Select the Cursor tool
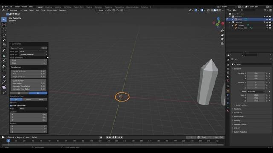 [x=4, y=25]
